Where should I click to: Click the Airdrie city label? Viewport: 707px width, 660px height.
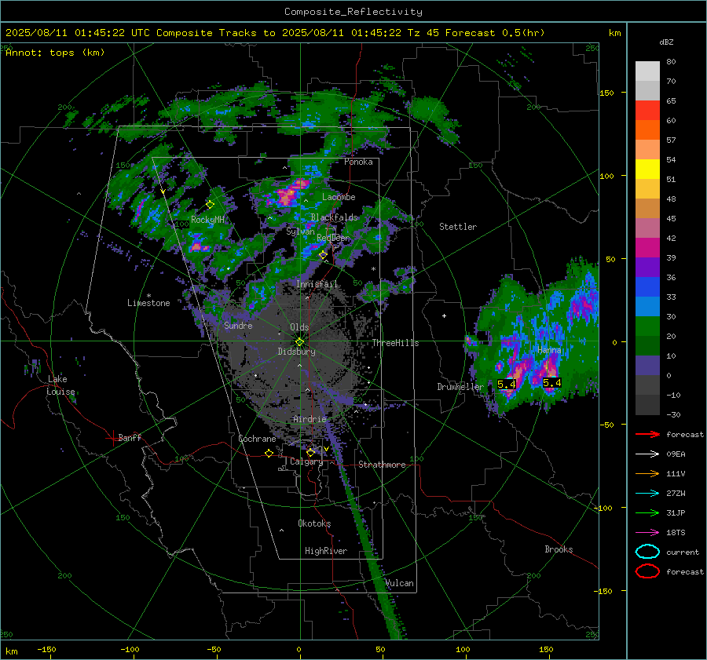310,419
